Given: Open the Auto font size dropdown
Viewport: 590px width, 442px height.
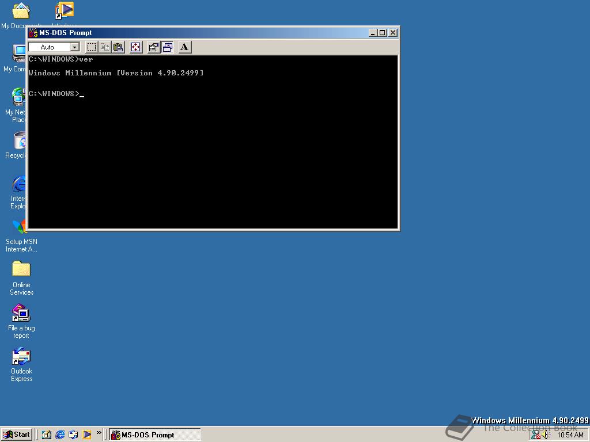Looking at the screenshot, I should (x=75, y=47).
